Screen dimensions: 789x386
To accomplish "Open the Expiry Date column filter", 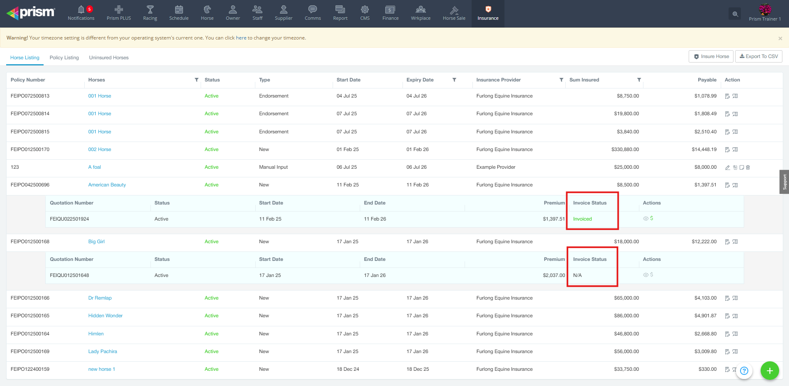I will click(x=454, y=80).
